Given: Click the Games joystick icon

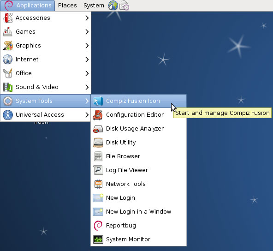Looking at the screenshot, I should pyautogui.click(x=8, y=31).
